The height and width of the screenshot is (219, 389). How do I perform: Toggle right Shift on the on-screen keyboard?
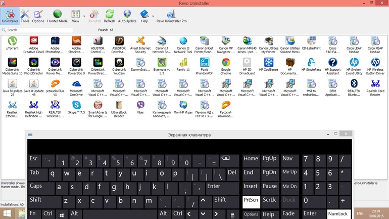coord(225,202)
